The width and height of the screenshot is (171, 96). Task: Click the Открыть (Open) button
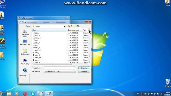(x=84, y=68)
